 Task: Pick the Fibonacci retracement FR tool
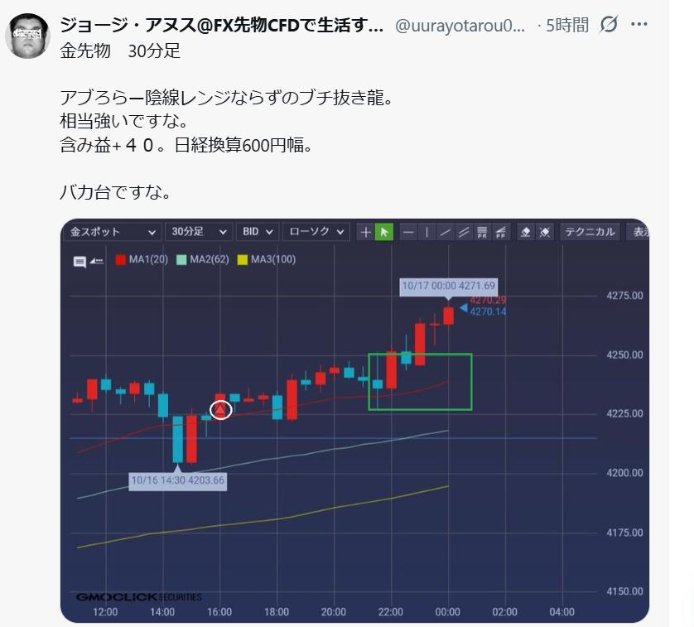(483, 233)
